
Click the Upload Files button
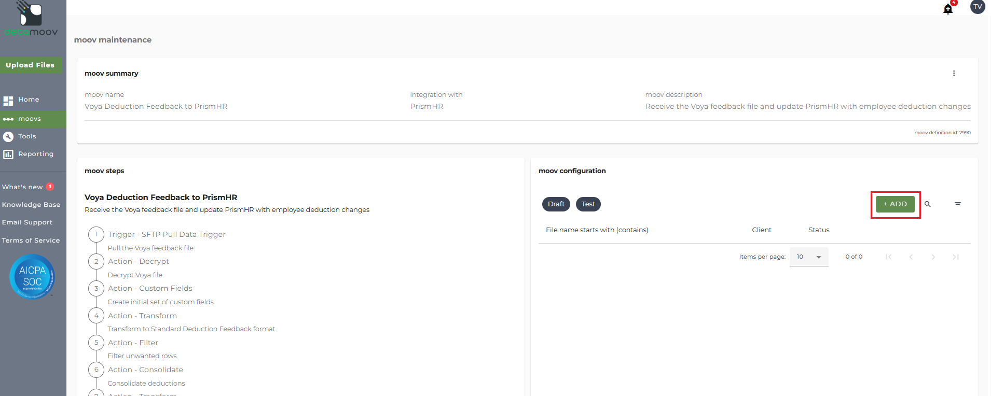31,65
